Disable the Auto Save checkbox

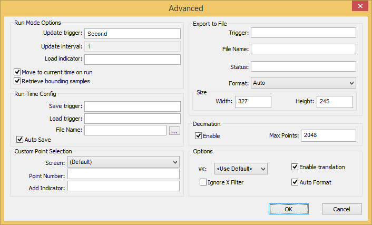pos(19,139)
